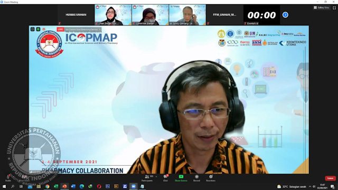Click the red LIVE indicator label
The image size is (338, 190).
click(60, 30)
